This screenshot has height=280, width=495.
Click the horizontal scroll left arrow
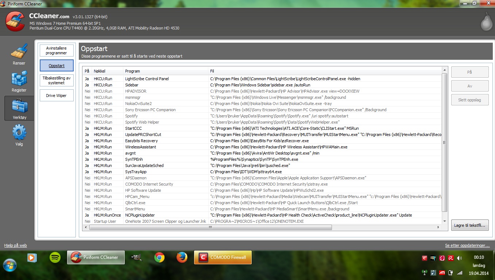click(86, 227)
